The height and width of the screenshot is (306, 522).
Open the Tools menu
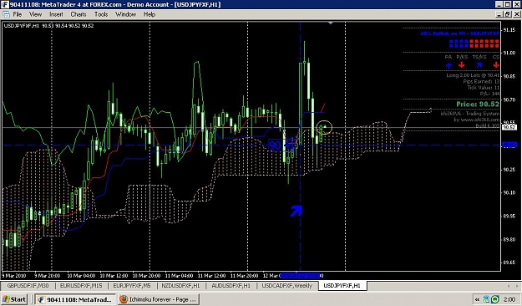click(101, 14)
